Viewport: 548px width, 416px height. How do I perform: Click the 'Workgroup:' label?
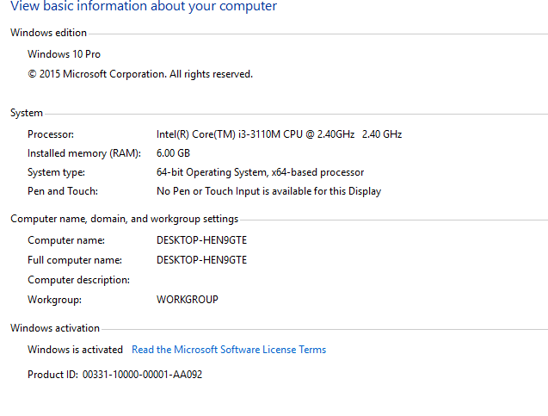pos(54,300)
